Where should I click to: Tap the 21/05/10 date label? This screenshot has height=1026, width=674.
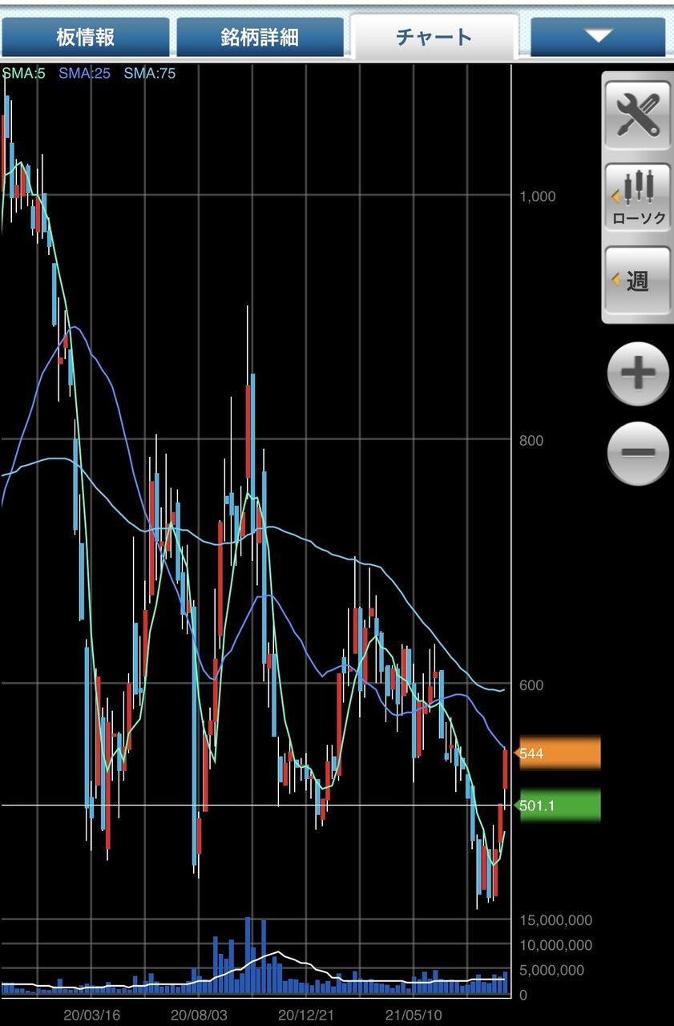[414, 1015]
